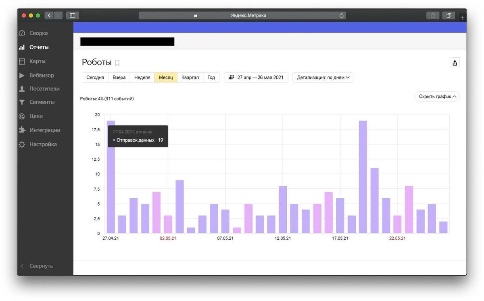Screen dimensions: 484x301
Task: Click the calendar grid icon in date range
Action: coord(232,77)
